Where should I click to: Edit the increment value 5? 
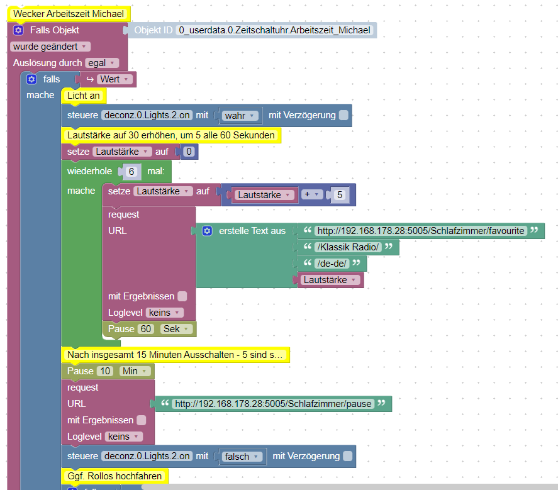(340, 195)
